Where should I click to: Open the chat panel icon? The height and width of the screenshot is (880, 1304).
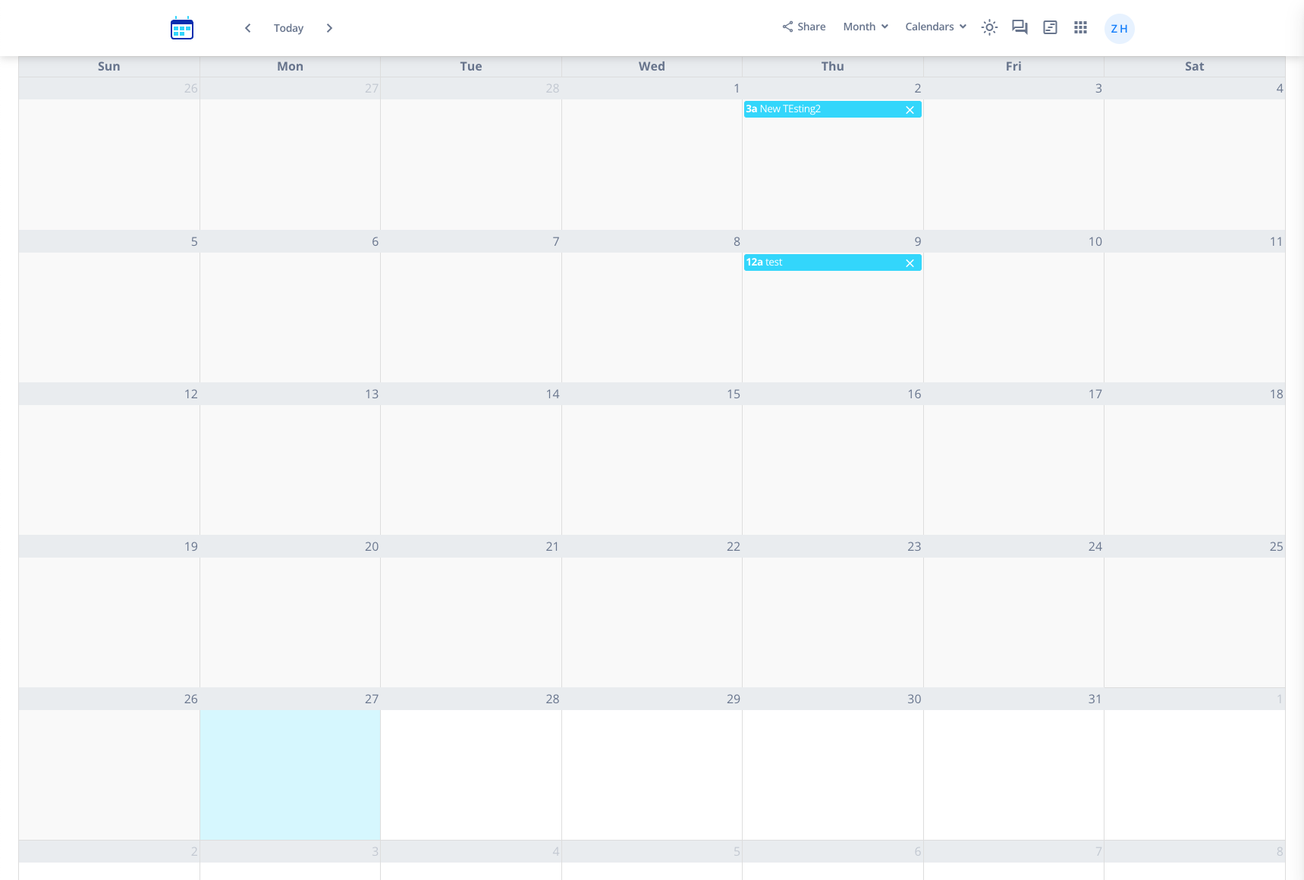click(x=1020, y=27)
